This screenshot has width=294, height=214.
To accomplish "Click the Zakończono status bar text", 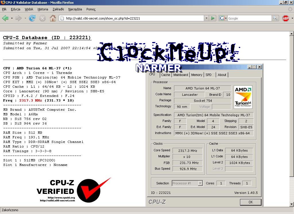I will (10, 210).
